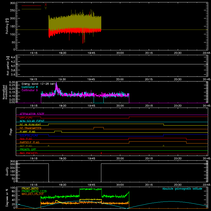
Task: Click the 250 tick on the Pointing axis
Action: (x=13, y=10)
